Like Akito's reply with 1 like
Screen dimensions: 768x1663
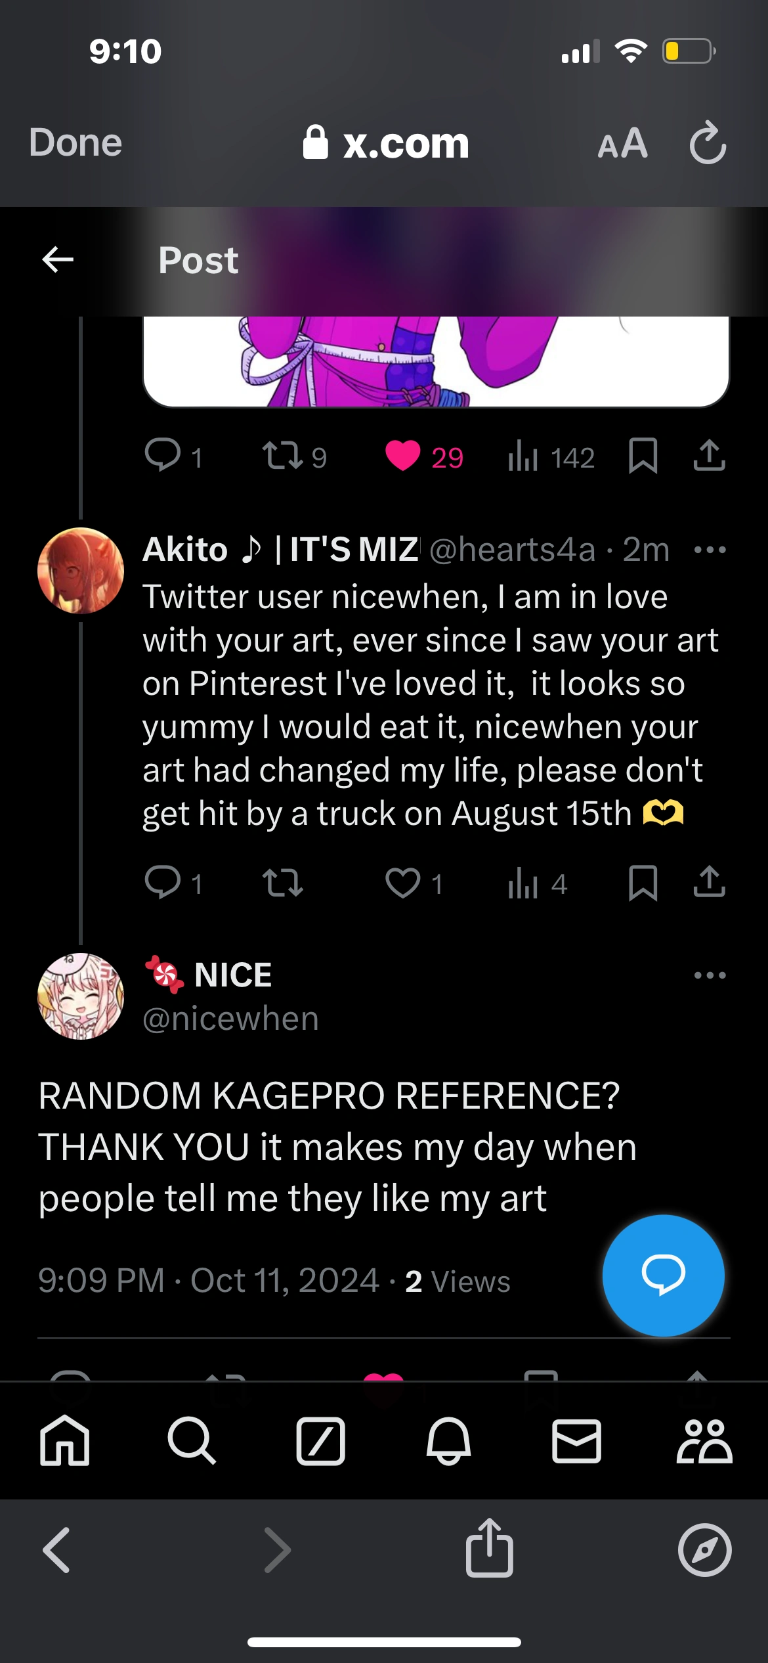click(x=402, y=883)
